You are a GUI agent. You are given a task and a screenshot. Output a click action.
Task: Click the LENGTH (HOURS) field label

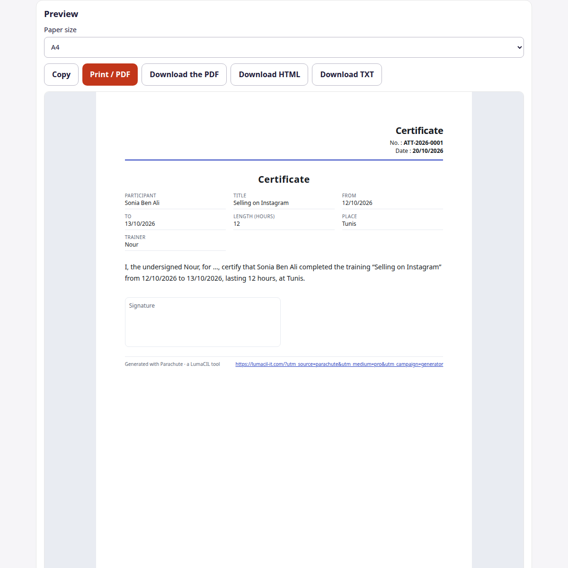(254, 216)
